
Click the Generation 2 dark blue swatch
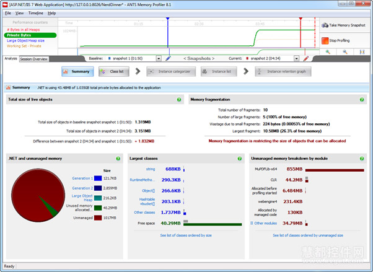coord(98,188)
